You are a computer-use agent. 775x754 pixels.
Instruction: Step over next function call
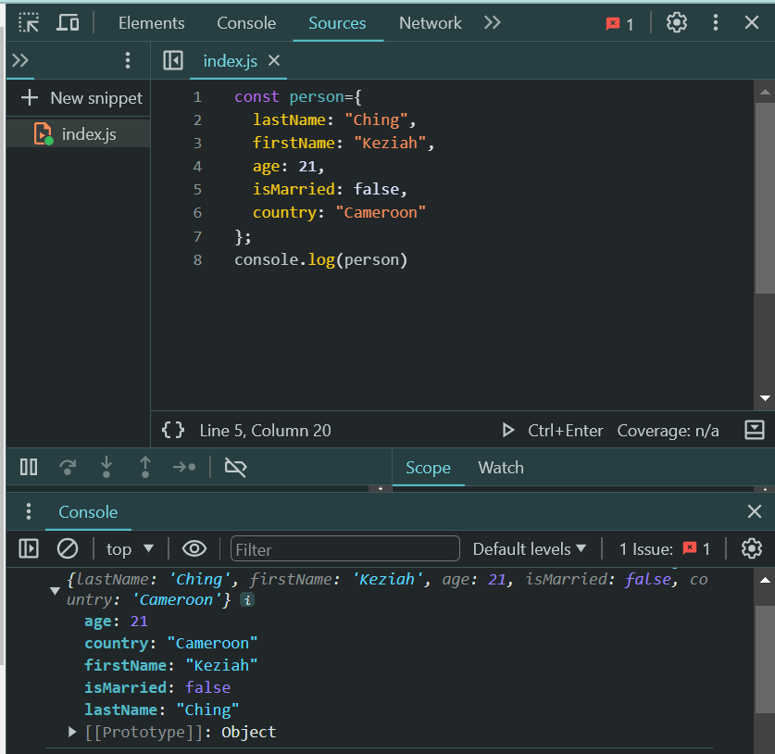pyautogui.click(x=67, y=467)
